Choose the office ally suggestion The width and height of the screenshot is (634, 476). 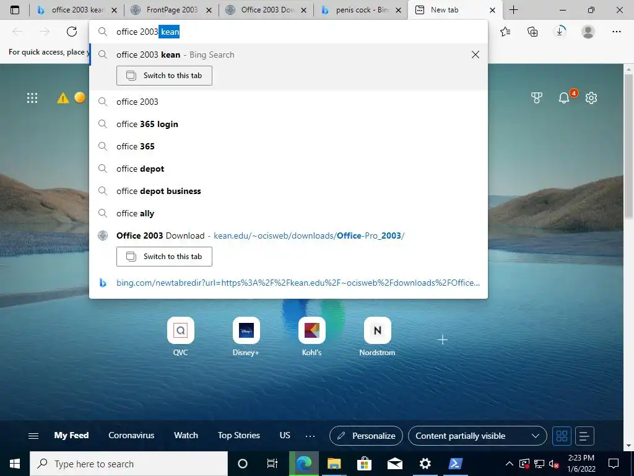289,213
